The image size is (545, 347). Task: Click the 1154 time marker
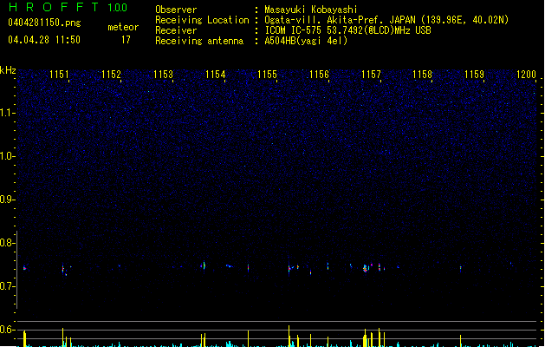click(x=215, y=75)
